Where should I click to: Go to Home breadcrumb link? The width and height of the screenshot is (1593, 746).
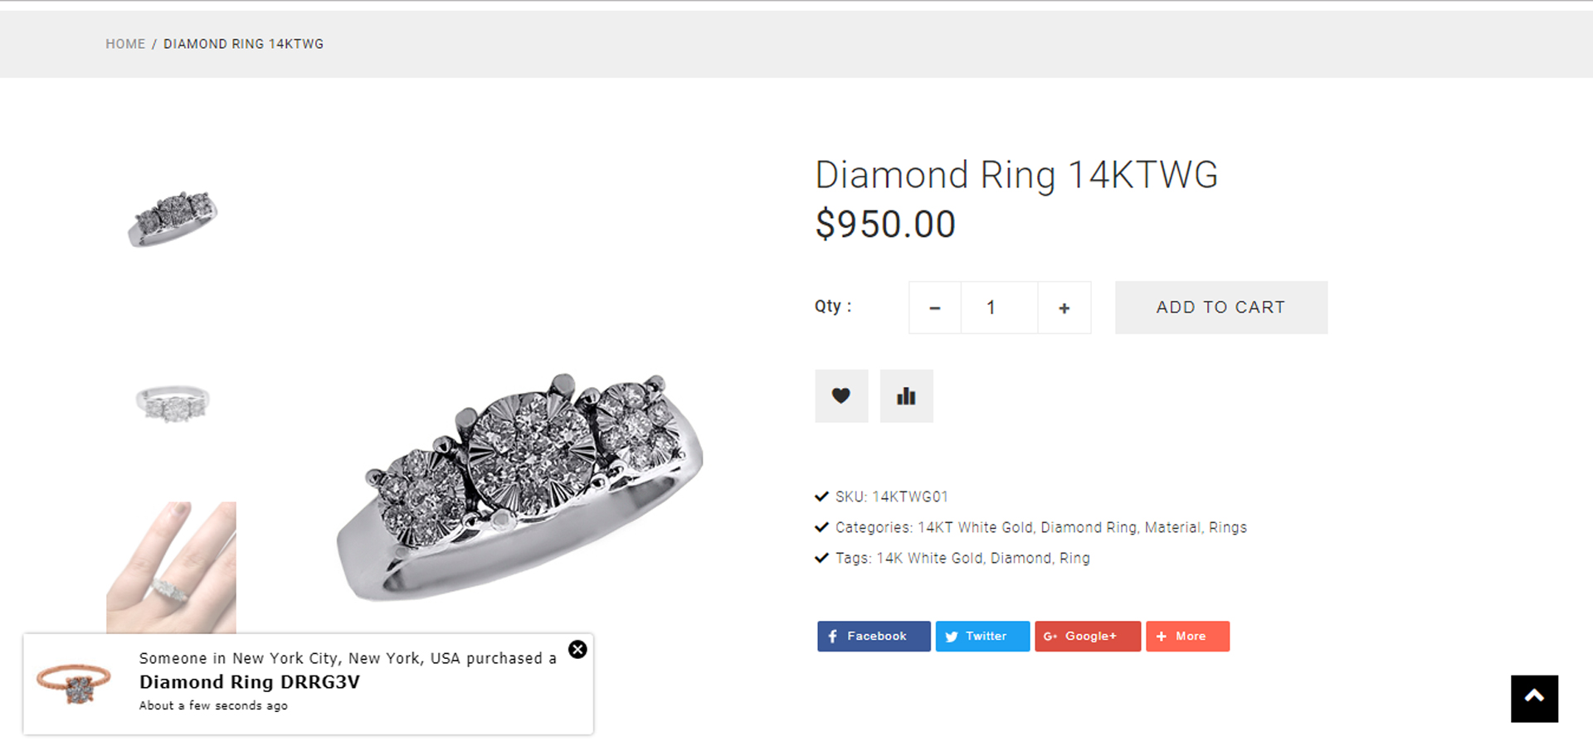125,44
